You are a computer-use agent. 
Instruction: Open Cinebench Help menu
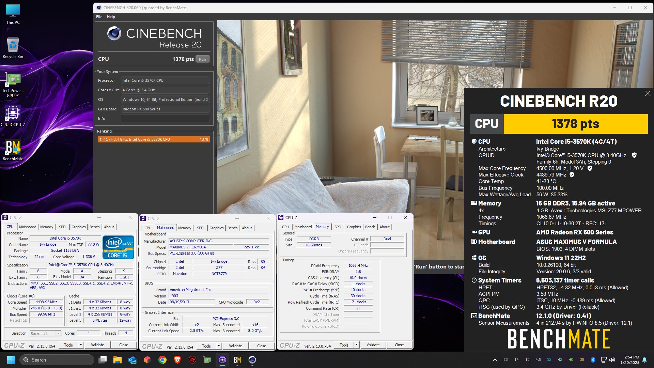pyautogui.click(x=111, y=17)
